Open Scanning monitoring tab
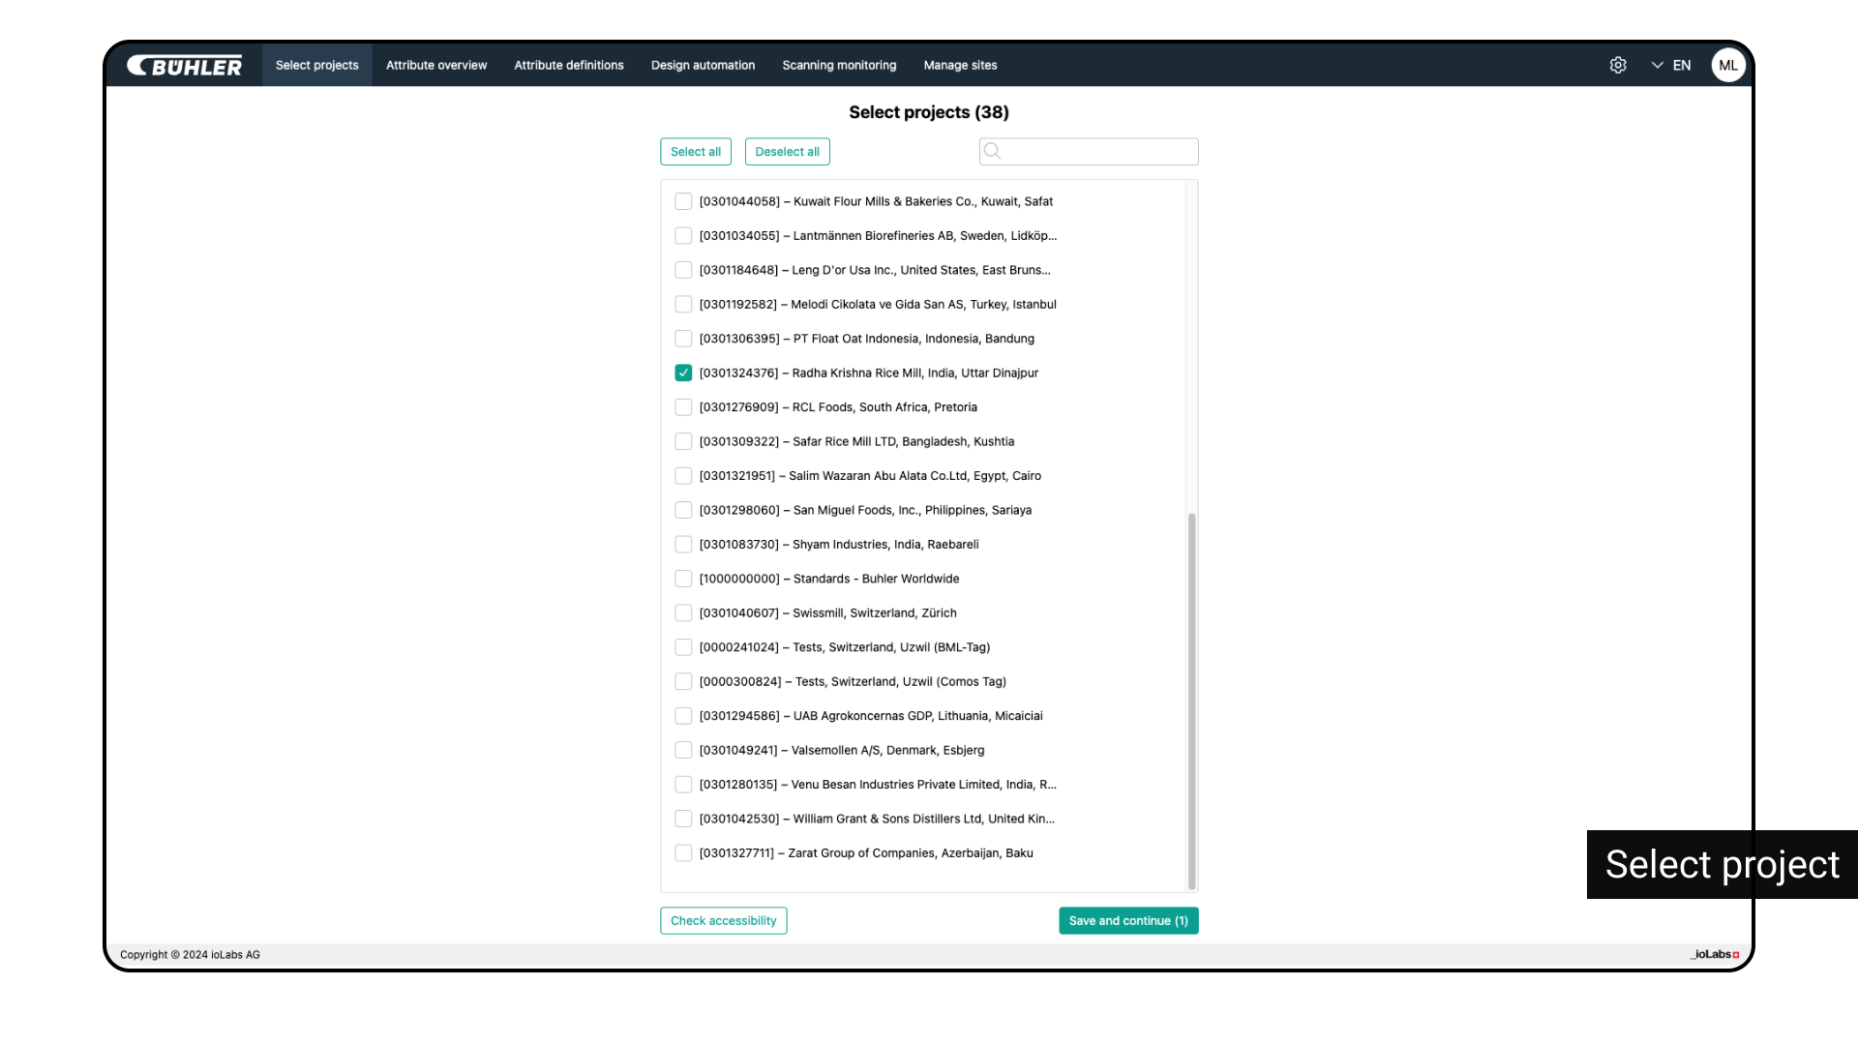The image size is (1858, 1045). click(x=839, y=65)
